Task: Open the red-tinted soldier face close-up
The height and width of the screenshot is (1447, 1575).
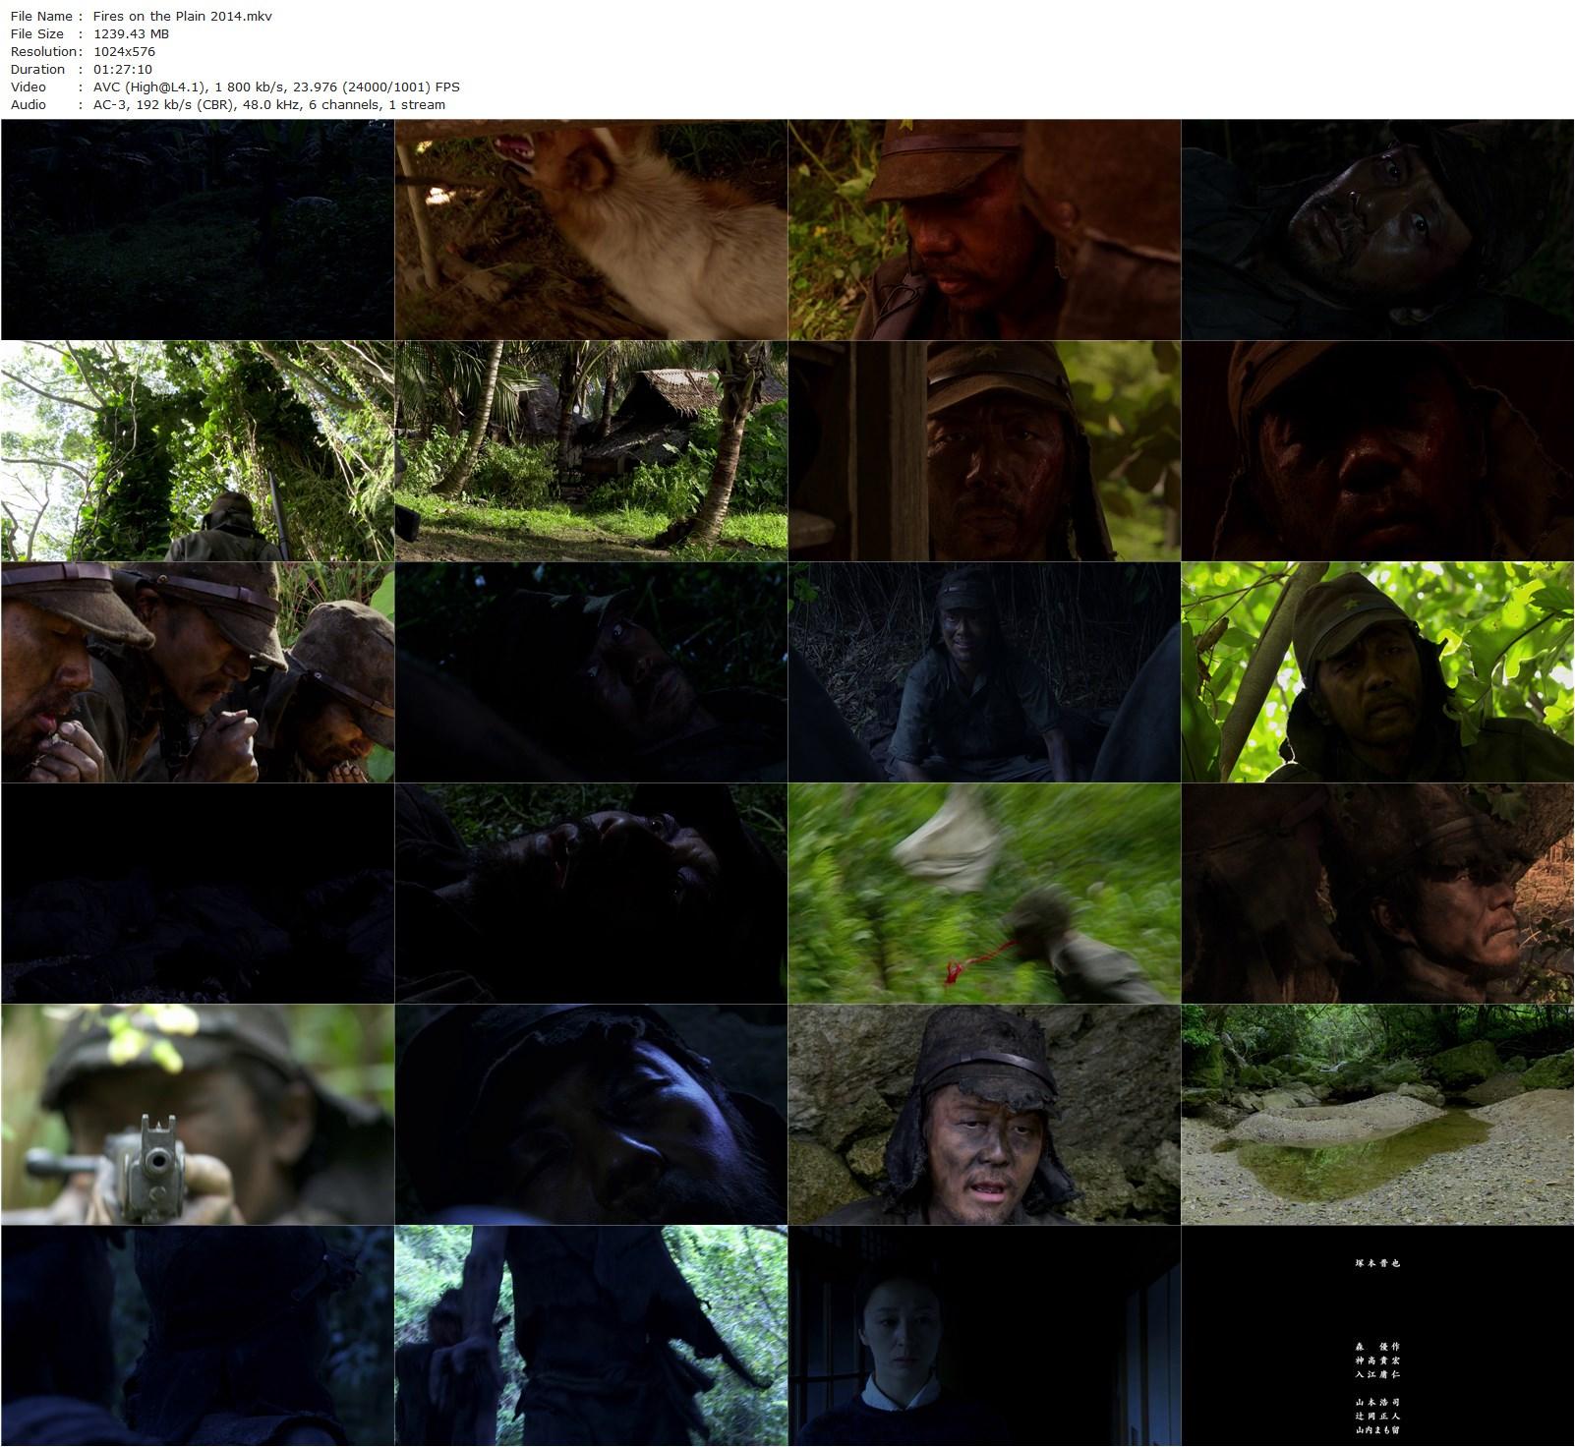Action: pyautogui.click(x=1377, y=451)
